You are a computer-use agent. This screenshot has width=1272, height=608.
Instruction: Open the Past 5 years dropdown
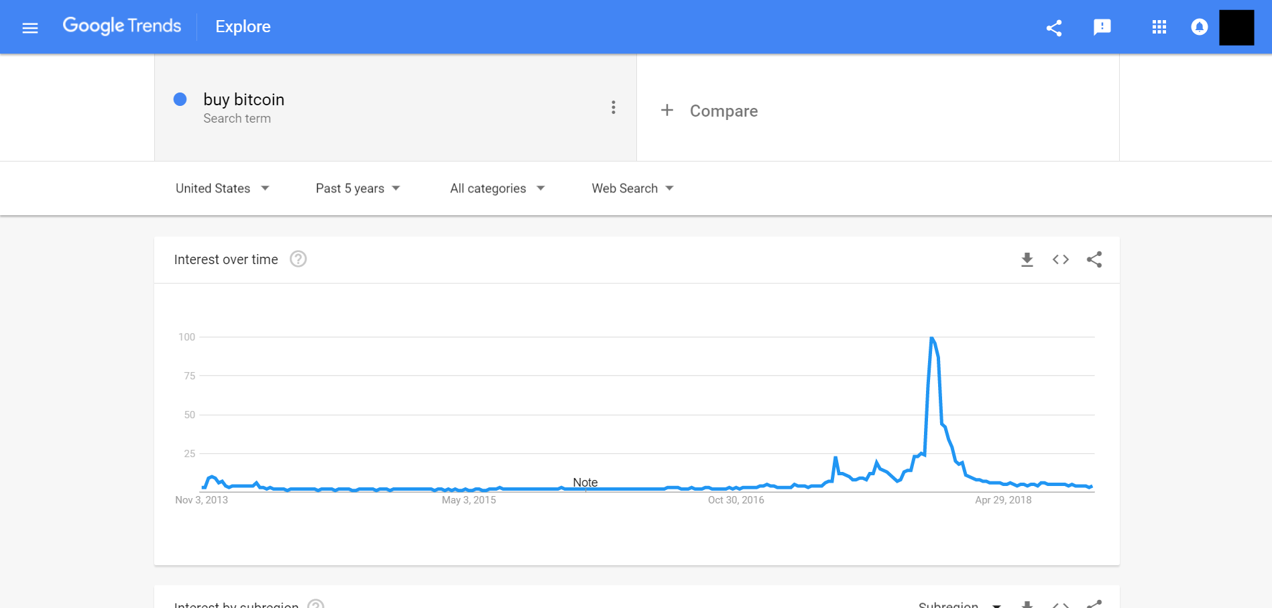tap(357, 188)
